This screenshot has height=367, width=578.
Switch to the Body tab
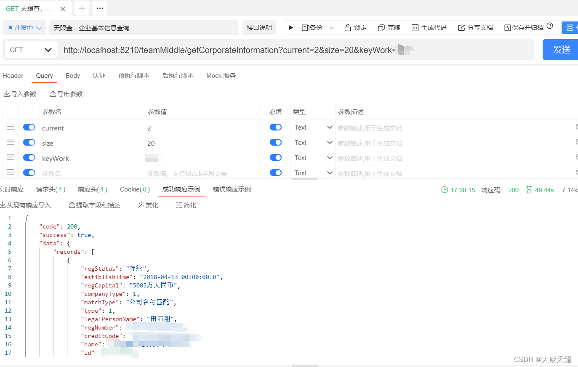(x=73, y=76)
